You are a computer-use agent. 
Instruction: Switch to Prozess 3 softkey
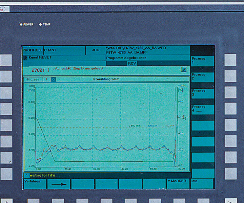(x=202, y=93)
